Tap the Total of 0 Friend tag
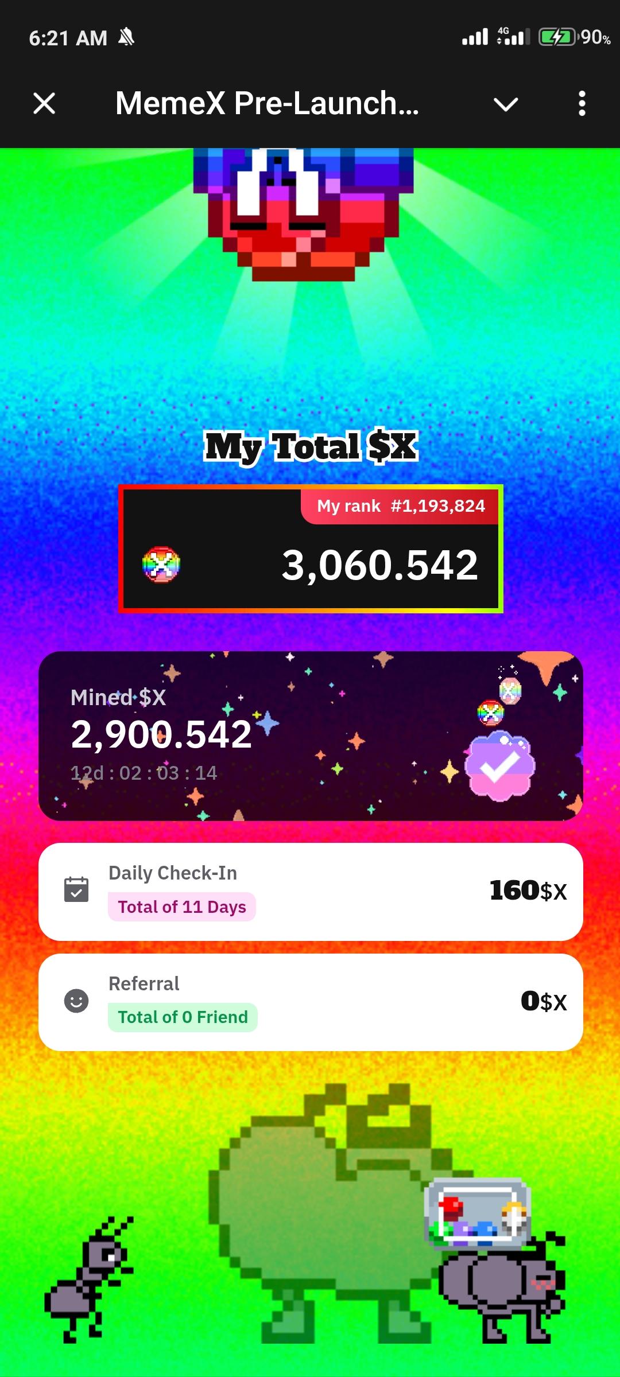The image size is (620, 1377). point(183,1017)
